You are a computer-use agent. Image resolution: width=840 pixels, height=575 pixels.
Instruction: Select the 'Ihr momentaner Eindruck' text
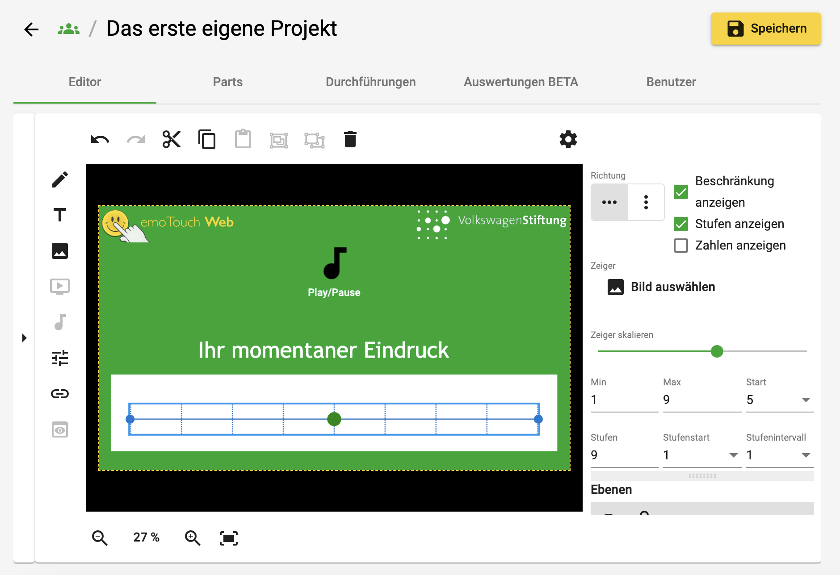(x=323, y=350)
